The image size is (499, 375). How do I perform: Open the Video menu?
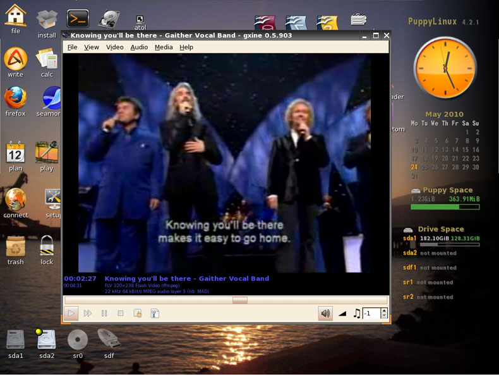pyautogui.click(x=114, y=47)
